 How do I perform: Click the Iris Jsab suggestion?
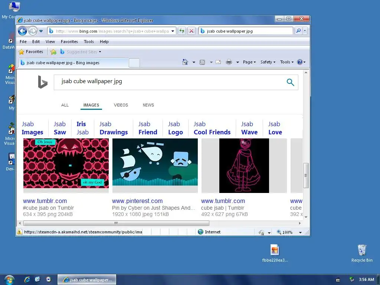click(82, 128)
